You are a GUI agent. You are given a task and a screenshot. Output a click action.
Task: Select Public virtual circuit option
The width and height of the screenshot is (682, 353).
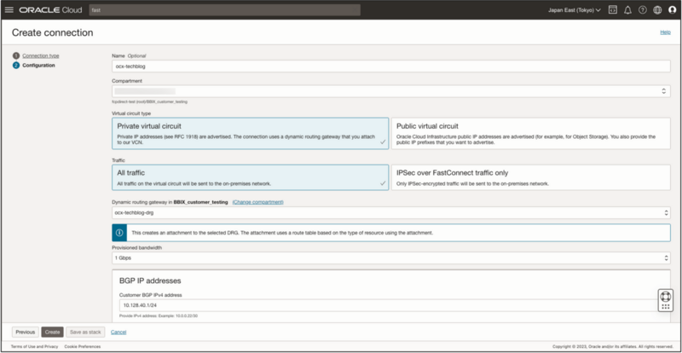(530, 134)
